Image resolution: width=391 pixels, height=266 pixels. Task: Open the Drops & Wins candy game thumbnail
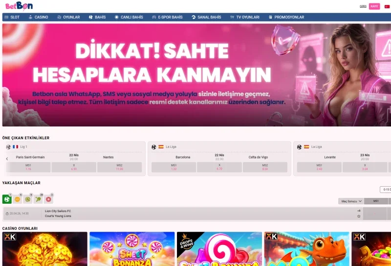tap(219, 249)
